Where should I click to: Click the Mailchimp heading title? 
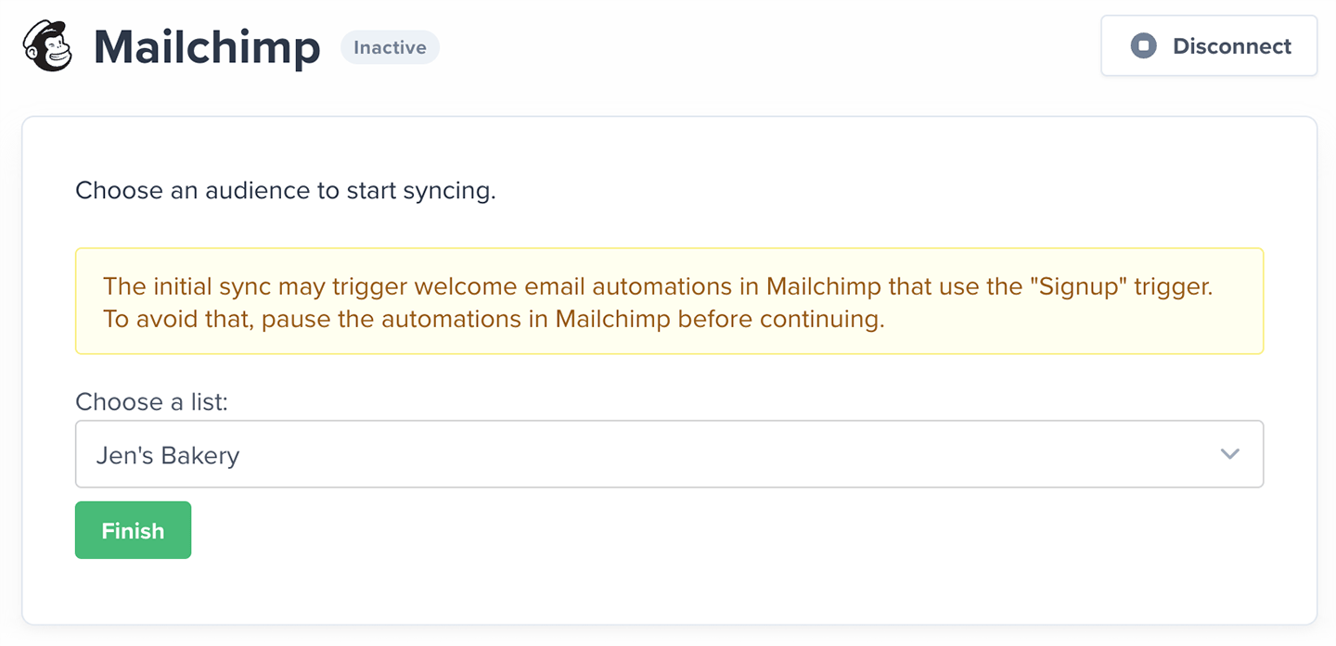(x=207, y=47)
